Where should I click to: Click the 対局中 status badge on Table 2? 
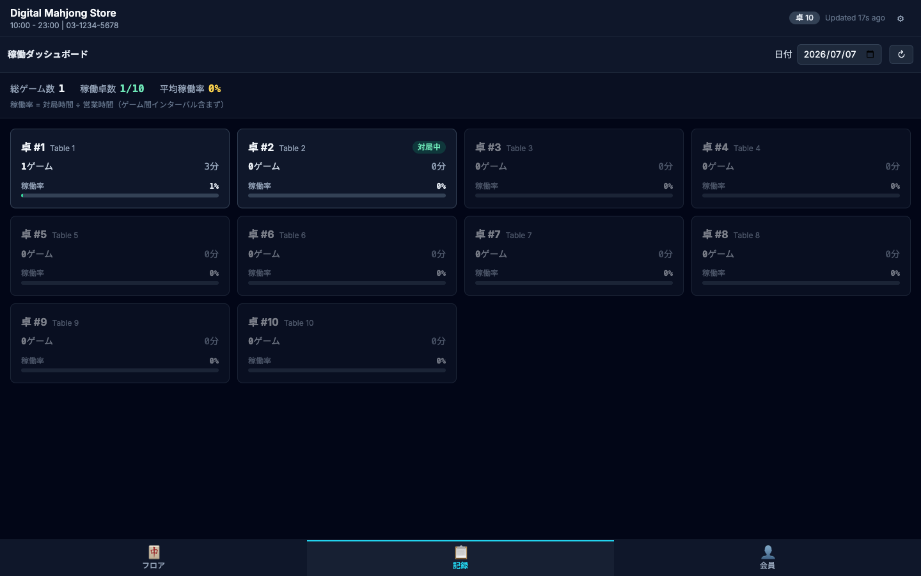click(x=429, y=147)
